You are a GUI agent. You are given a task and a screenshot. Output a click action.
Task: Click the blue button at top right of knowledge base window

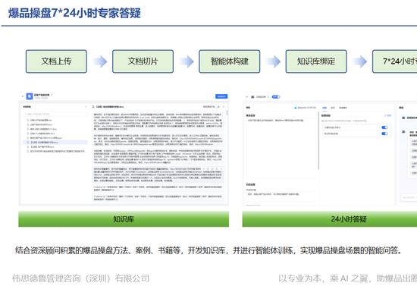tap(221, 96)
